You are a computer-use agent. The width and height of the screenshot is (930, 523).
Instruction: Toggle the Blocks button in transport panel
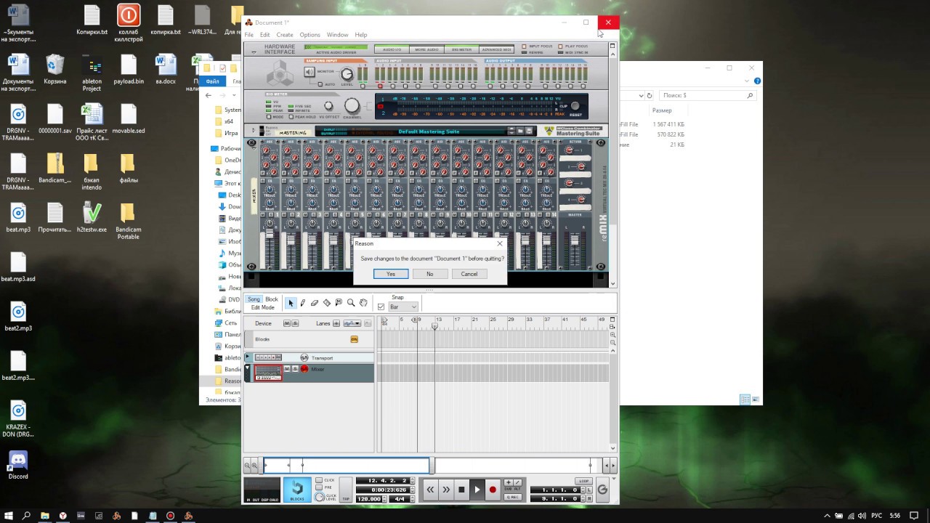(296, 490)
